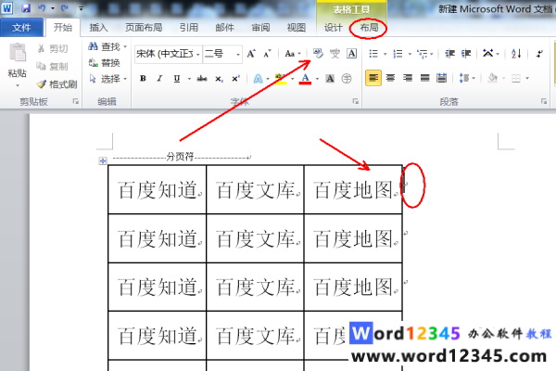Image resolution: width=556 pixels, height=371 pixels.
Task: Toggle Italic formatting
Action: [159, 79]
